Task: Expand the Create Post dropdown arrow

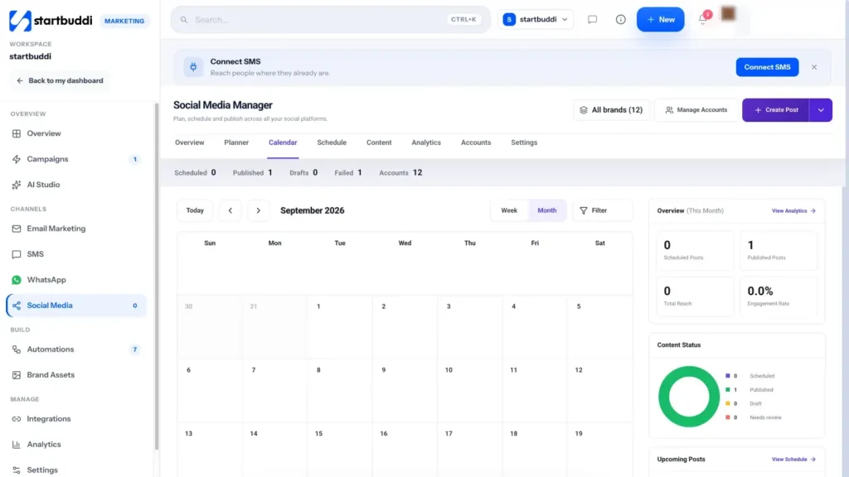Action: point(821,110)
